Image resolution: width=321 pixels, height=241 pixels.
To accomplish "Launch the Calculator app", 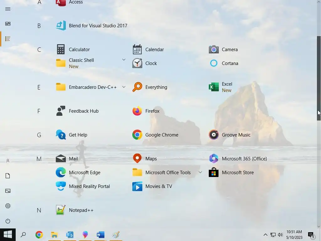I will (73, 49).
